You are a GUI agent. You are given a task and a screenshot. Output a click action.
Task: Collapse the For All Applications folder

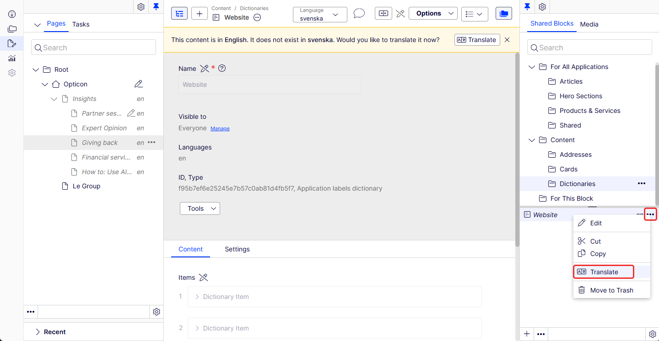coord(532,67)
